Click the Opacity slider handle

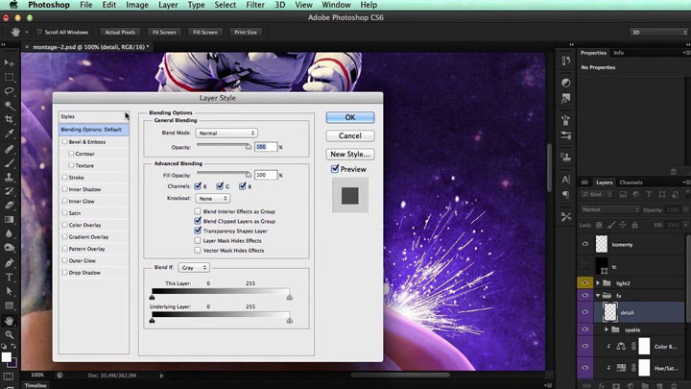[249, 146]
